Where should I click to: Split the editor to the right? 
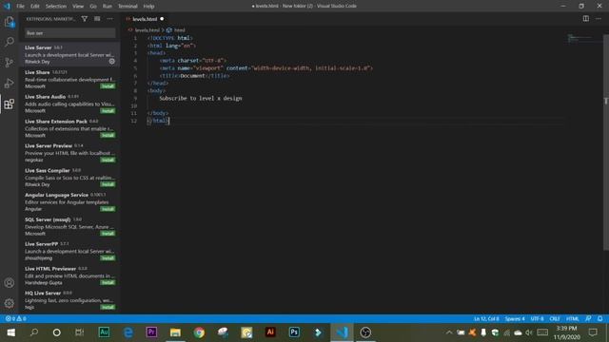click(586, 19)
